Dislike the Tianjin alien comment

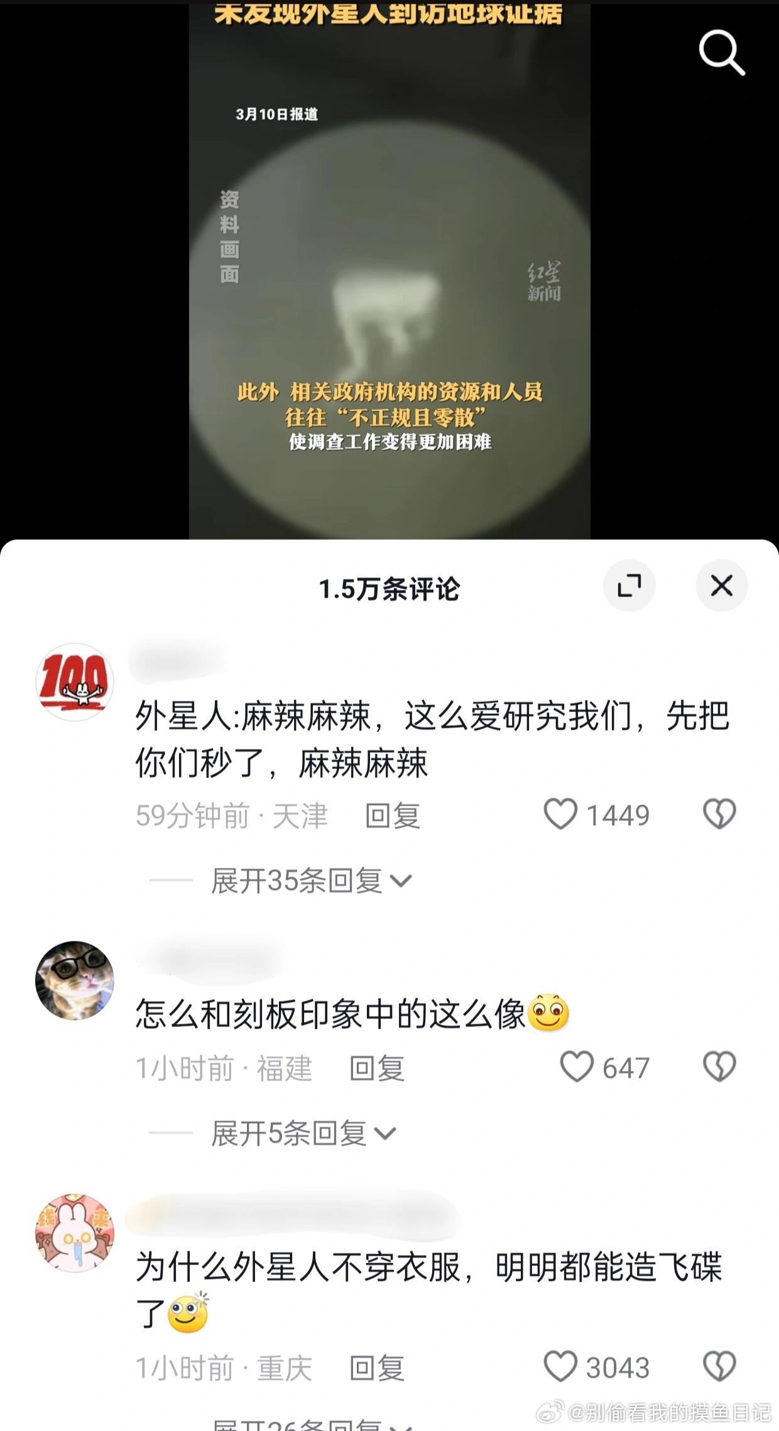pos(719,814)
